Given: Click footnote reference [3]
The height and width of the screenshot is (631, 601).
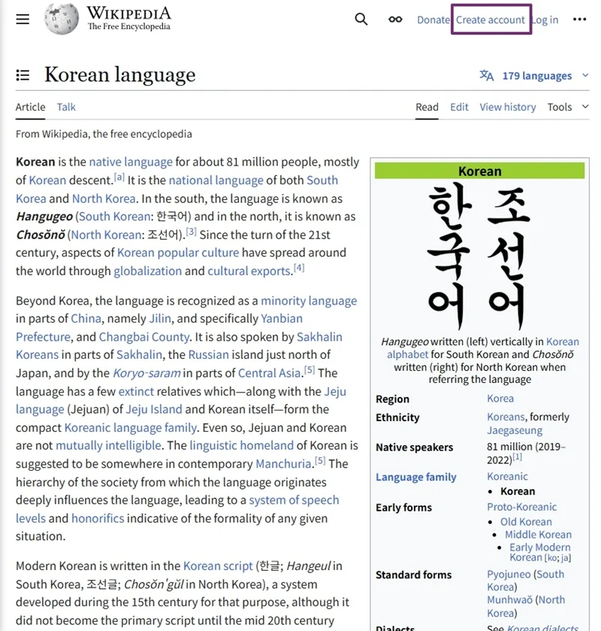Looking at the screenshot, I should (x=192, y=232).
